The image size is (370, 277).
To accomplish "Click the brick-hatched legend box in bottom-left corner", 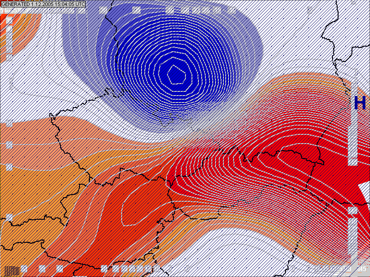I will (x=12, y=270).
